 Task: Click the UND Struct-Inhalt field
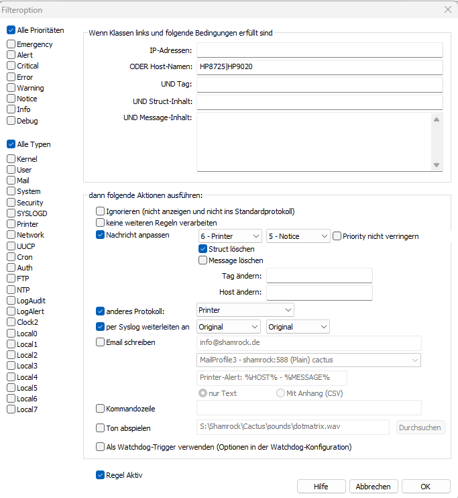(x=320, y=102)
